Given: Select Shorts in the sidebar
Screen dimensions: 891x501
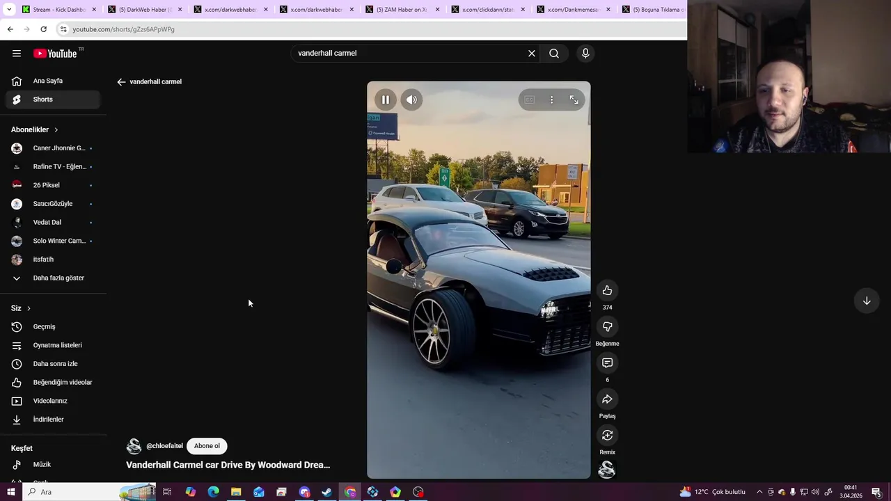Looking at the screenshot, I should coord(54,100).
